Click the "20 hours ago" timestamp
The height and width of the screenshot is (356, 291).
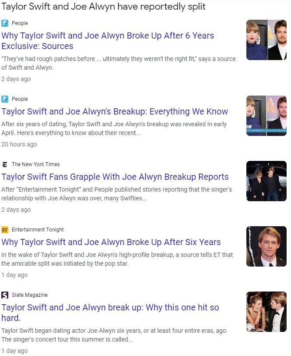point(19,144)
